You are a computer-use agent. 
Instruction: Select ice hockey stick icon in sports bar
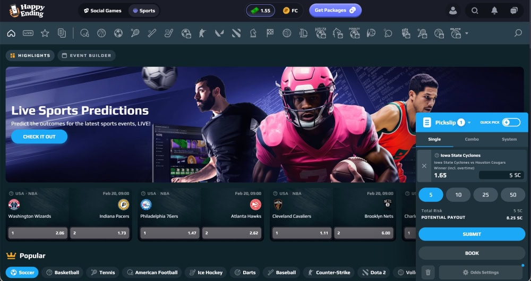tap(169, 33)
